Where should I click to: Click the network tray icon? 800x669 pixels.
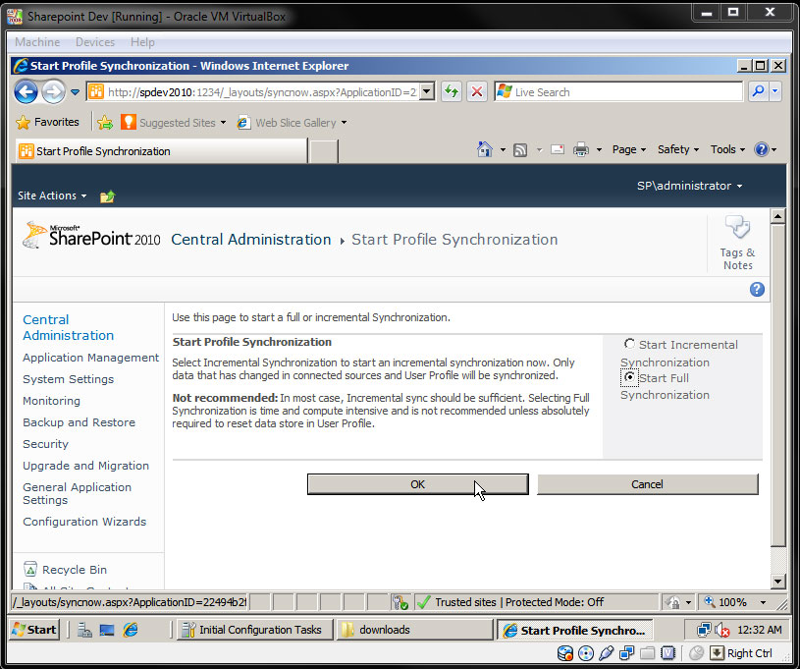[x=704, y=630]
